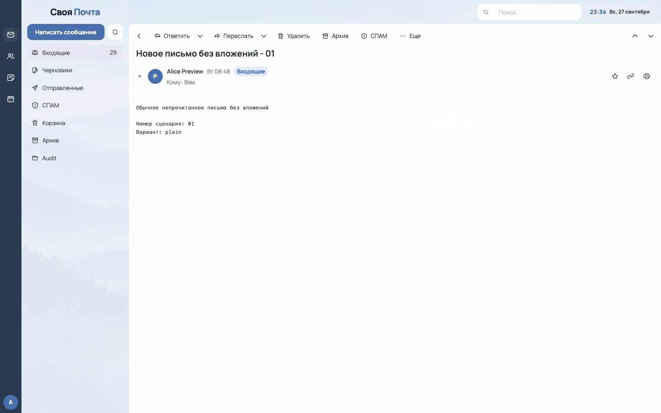Click the date and time display
This screenshot has width=661, height=413.
[620, 12]
